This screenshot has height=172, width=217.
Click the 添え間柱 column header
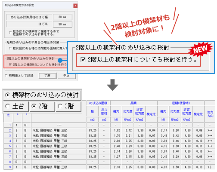(104, 111)
